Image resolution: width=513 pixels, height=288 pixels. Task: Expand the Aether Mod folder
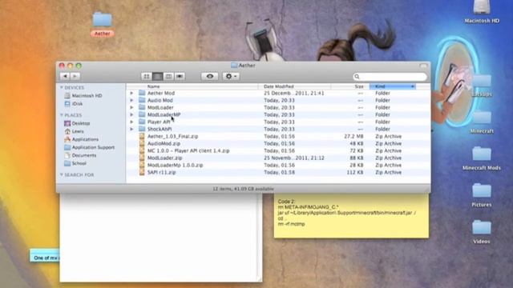click(131, 93)
